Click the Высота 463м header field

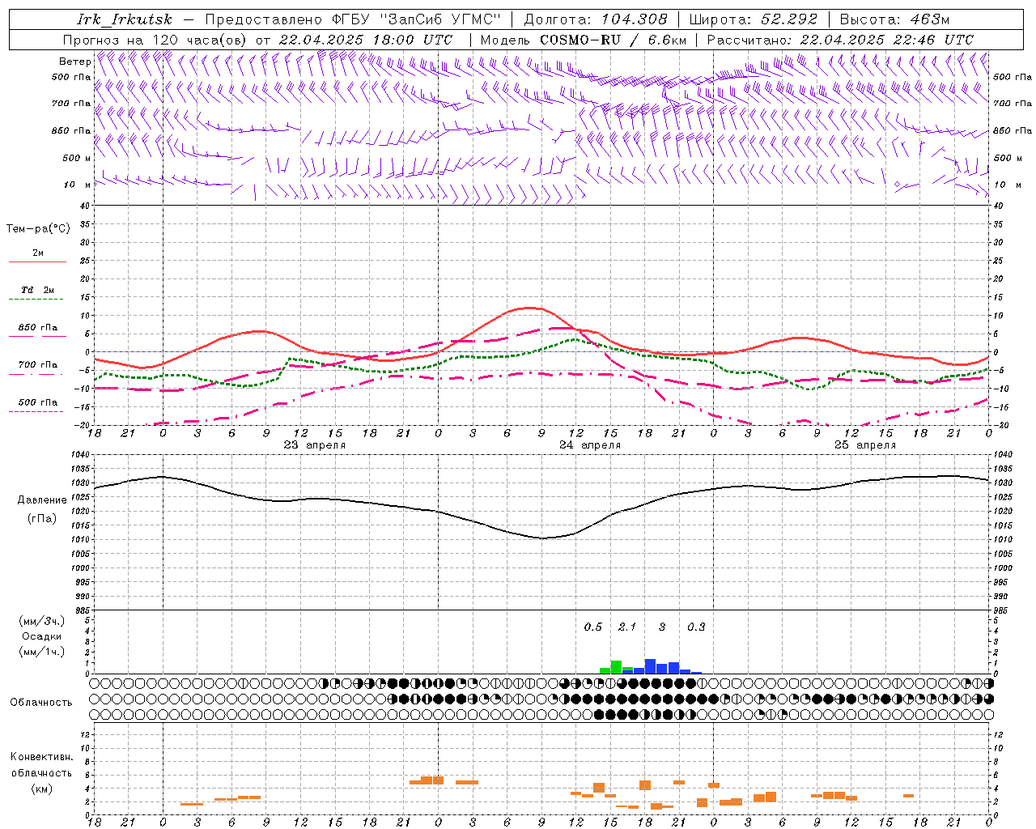pyautogui.click(x=894, y=19)
